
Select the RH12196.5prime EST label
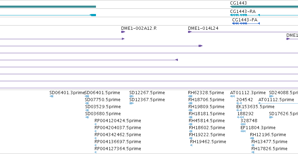(x=268, y=135)
